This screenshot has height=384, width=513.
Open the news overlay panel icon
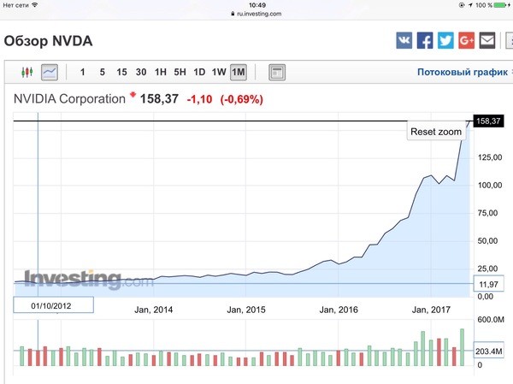(x=277, y=72)
